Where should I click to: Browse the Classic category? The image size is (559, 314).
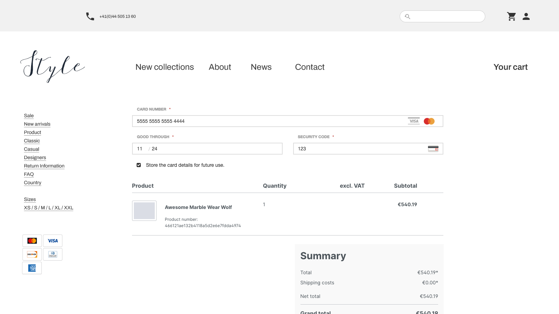(x=32, y=141)
